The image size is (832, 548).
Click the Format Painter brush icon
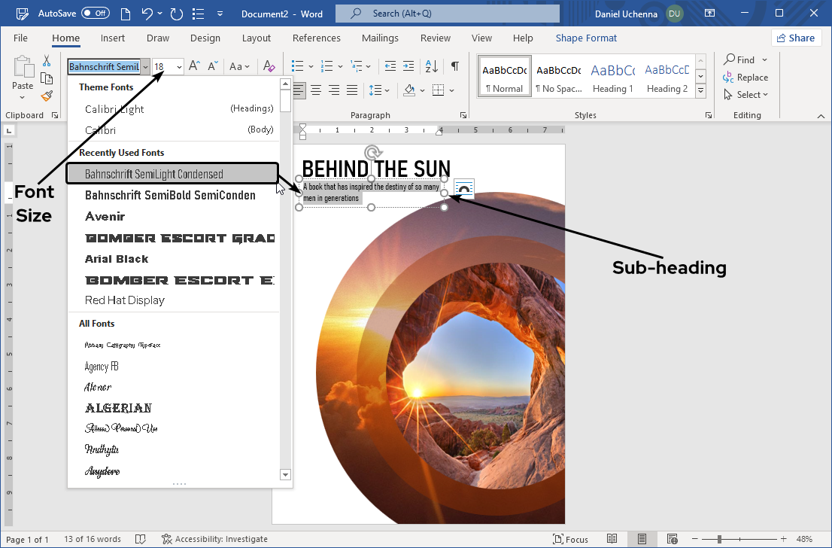(x=47, y=96)
